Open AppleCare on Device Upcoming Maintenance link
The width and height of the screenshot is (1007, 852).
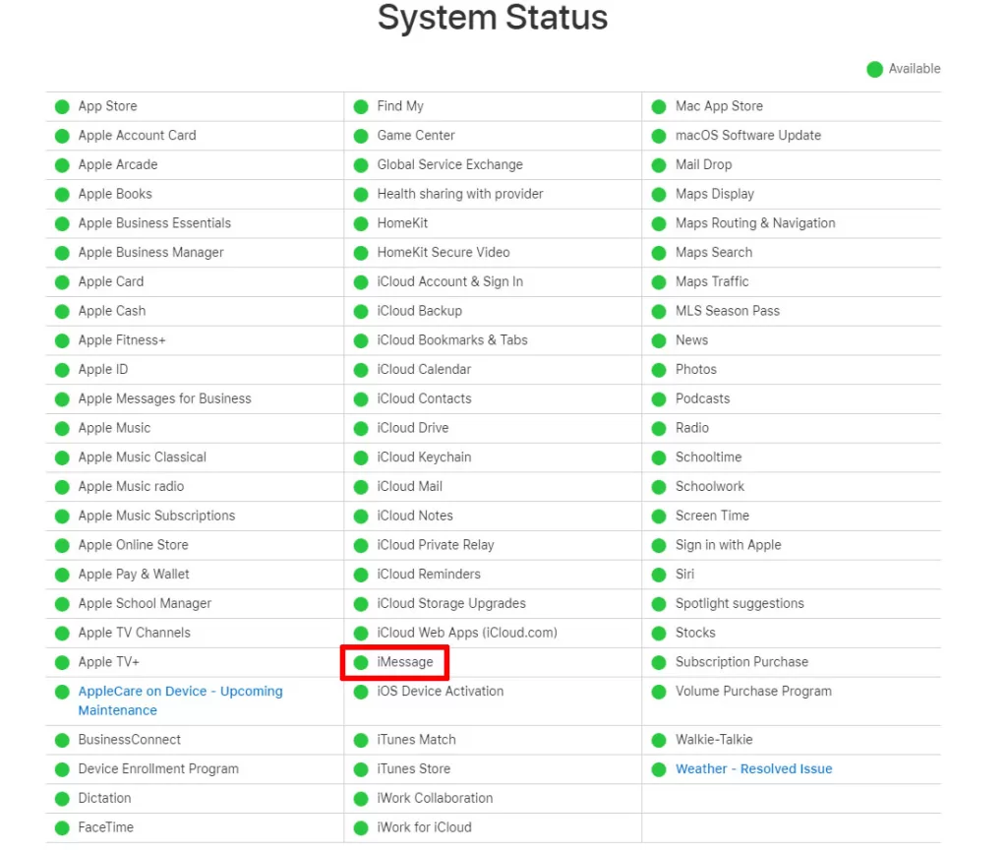(x=181, y=700)
